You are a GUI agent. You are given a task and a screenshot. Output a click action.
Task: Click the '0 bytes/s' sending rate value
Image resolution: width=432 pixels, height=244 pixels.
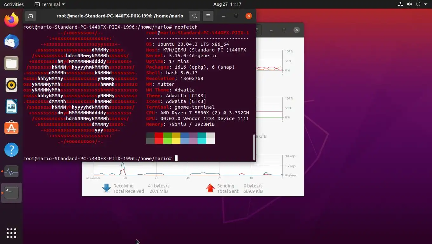click(x=253, y=186)
